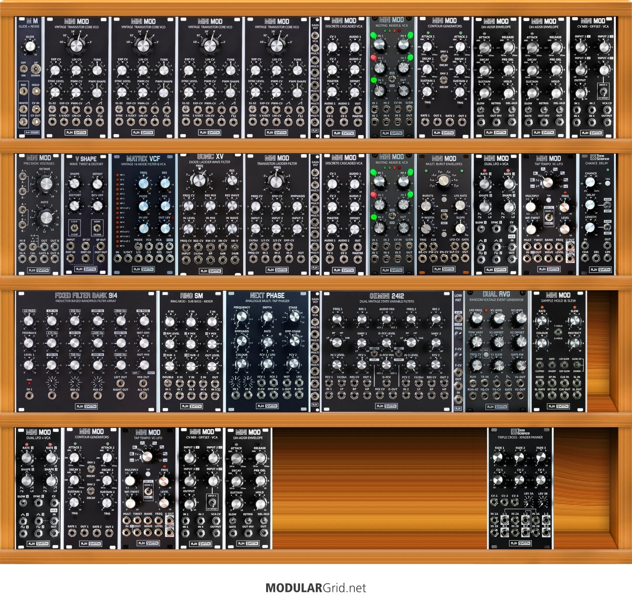This screenshot has height=598, width=632.
Task: Toggle the Norm/Folded switch on V Shape
Action: pyautogui.click(x=97, y=227)
